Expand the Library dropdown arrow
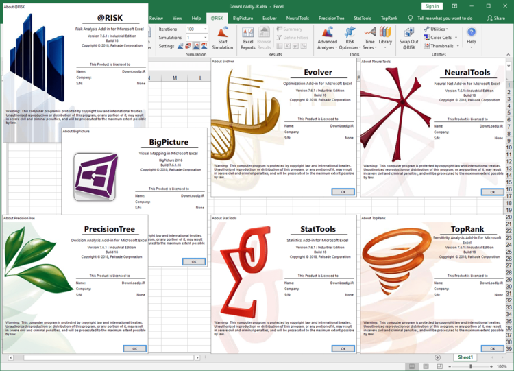Screen dimensions: 514x371 (x=385, y=48)
